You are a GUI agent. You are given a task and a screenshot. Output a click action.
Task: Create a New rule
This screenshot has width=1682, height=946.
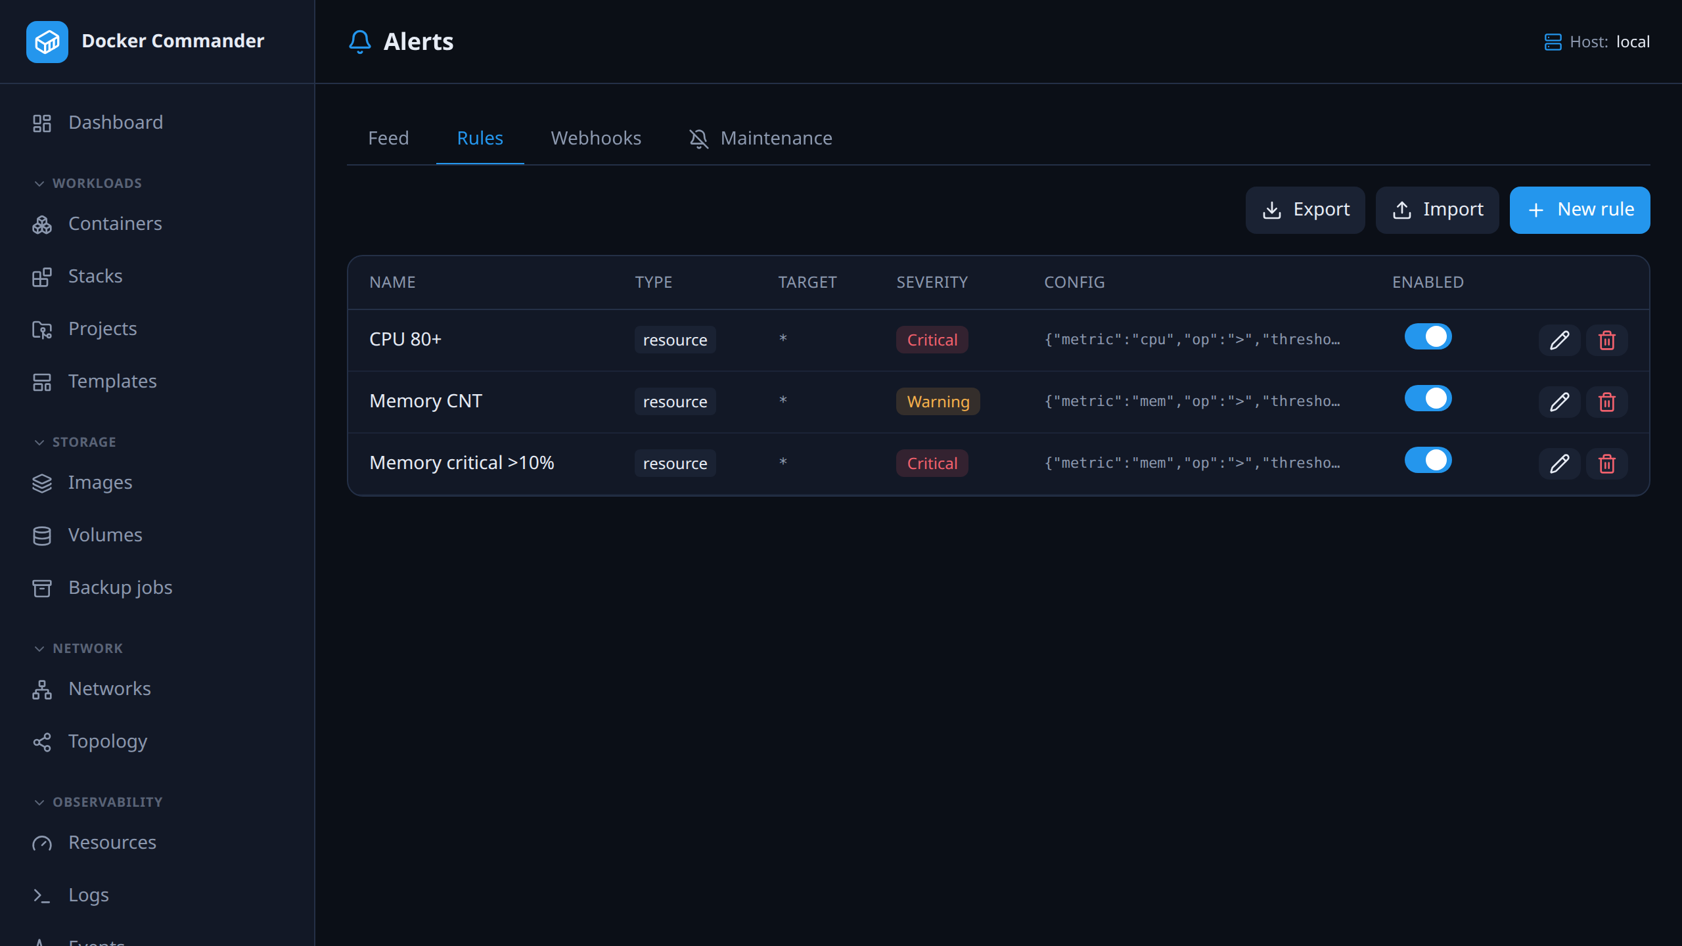point(1580,210)
